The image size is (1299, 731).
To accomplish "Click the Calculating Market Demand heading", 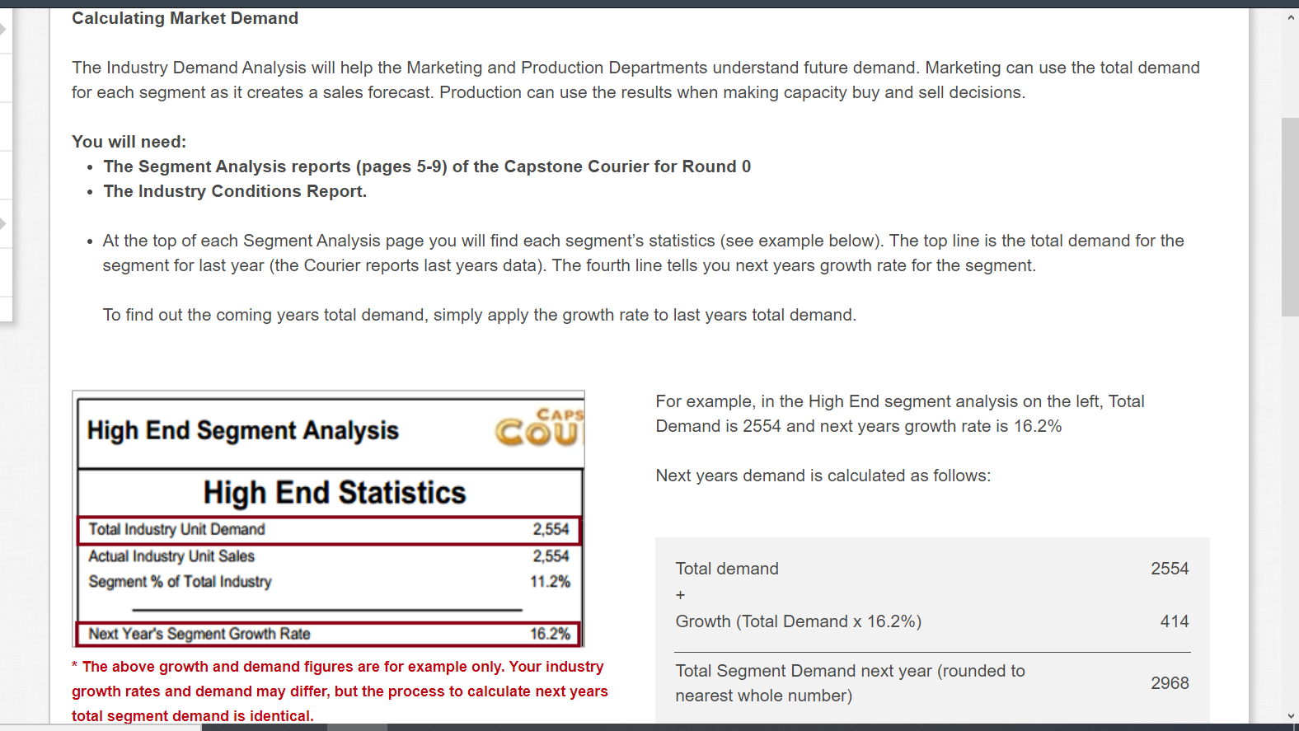I will pyautogui.click(x=185, y=17).
